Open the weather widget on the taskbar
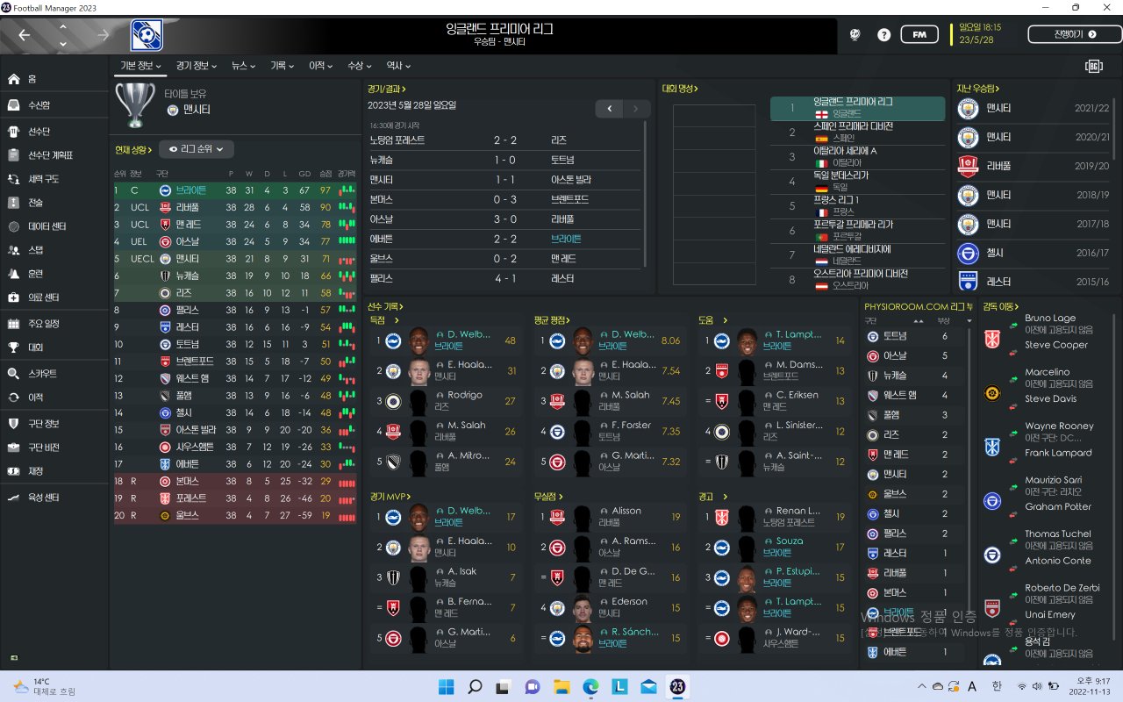Screen dimensions: 1123x702 [x=44, y=686]
